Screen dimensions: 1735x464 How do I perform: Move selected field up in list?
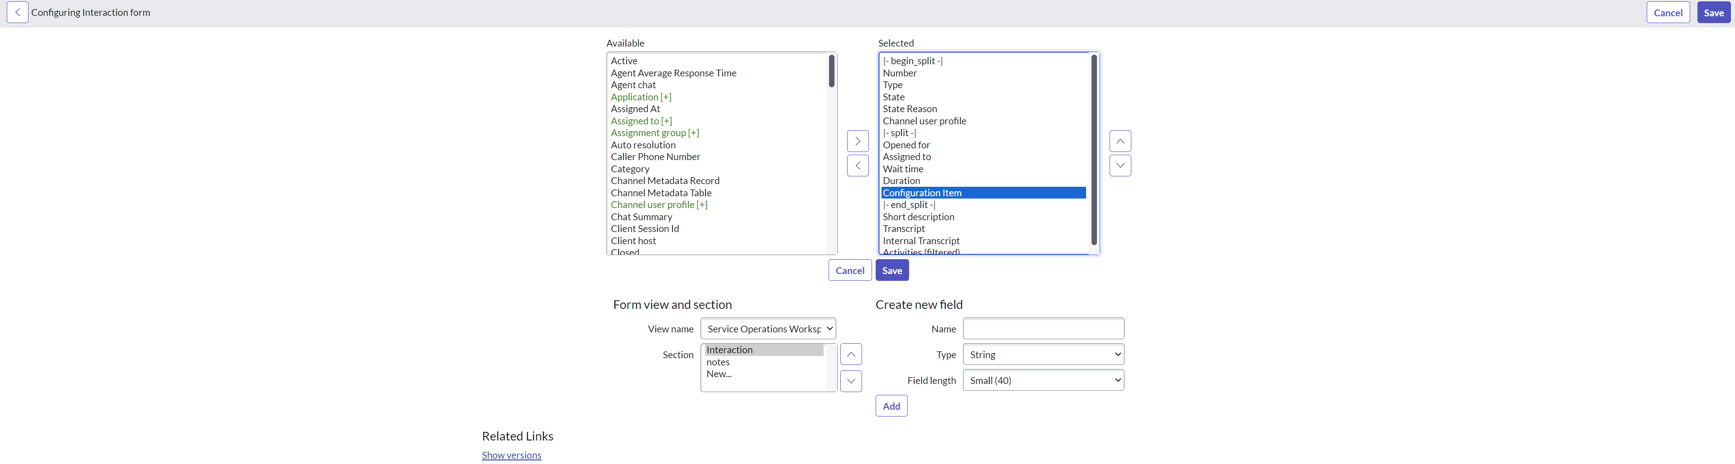pyautogui.click(x=1120, y=142)
